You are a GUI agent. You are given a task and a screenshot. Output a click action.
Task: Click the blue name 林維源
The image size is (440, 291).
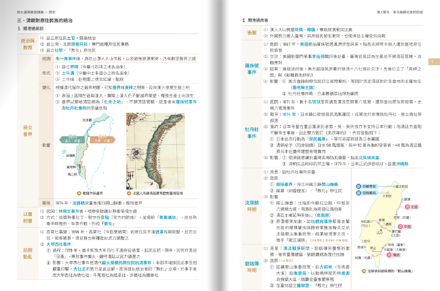coord(343,273)
